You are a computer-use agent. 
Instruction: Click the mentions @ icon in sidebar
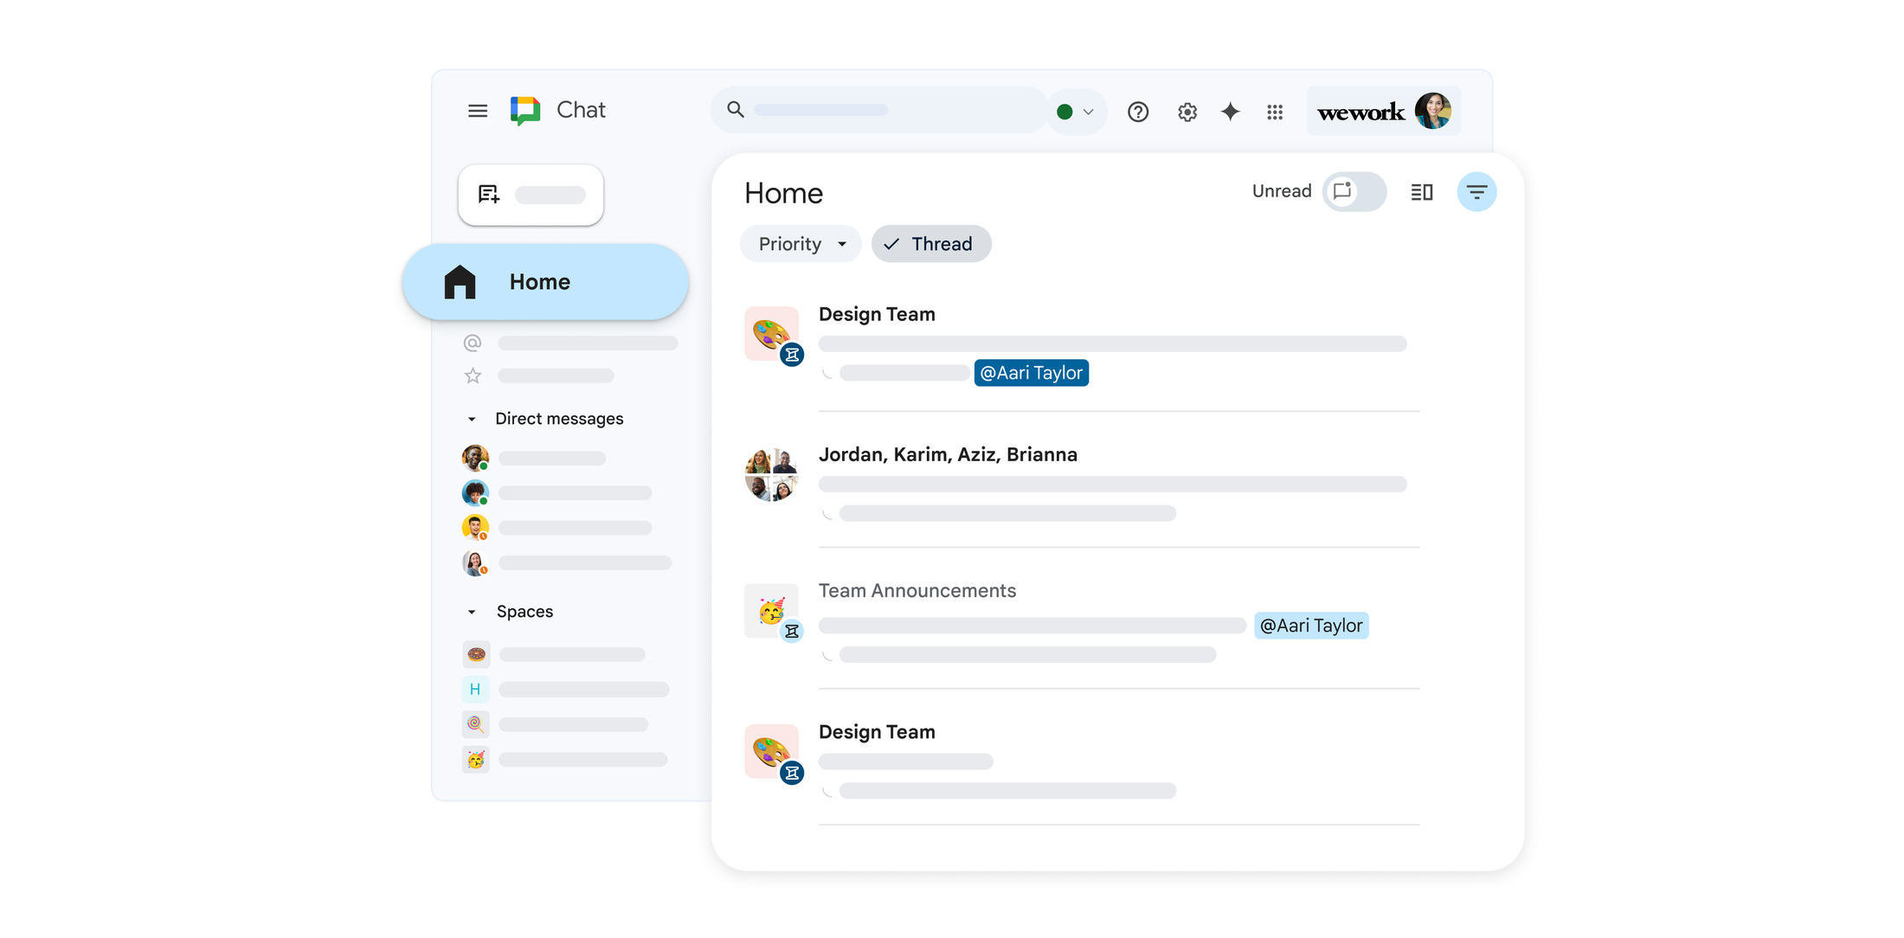473,343
